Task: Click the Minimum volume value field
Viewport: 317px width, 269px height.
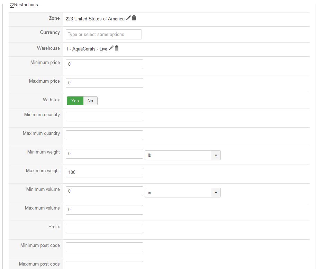Action: coord(104,191)
